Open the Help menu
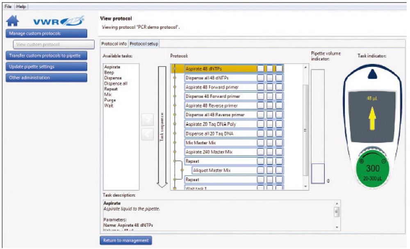Viewport: 410px width, 249px height. click(x=21, y=7)
